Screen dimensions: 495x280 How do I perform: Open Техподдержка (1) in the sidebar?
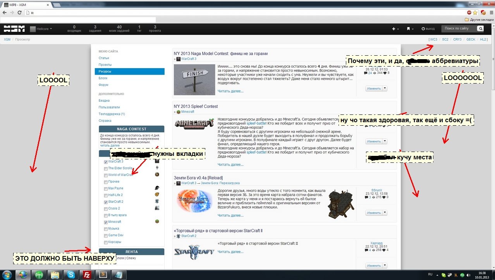coord(112,114)
